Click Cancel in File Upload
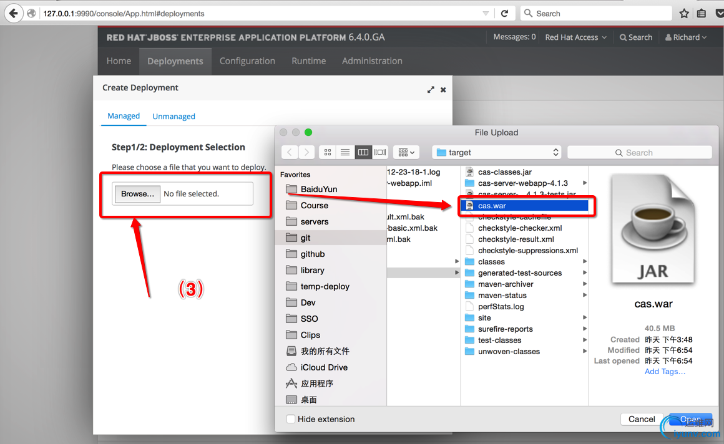Viewport: 724px width, 444px height. click(642, 419)
